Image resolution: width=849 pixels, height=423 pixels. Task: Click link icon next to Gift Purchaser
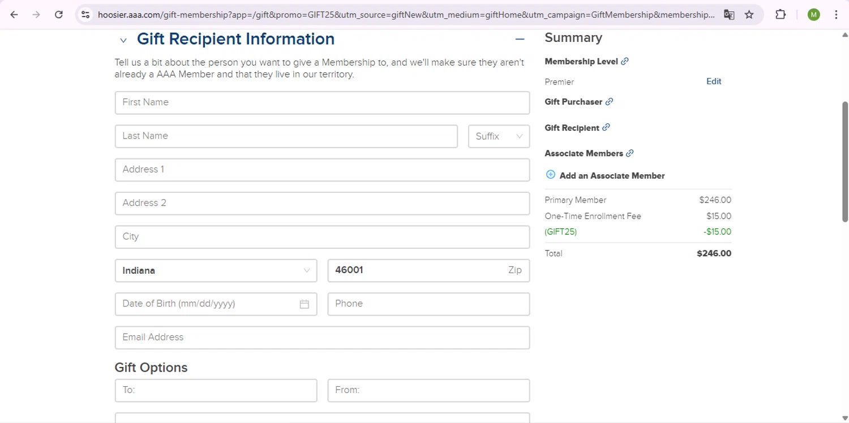tap(609, 102)
